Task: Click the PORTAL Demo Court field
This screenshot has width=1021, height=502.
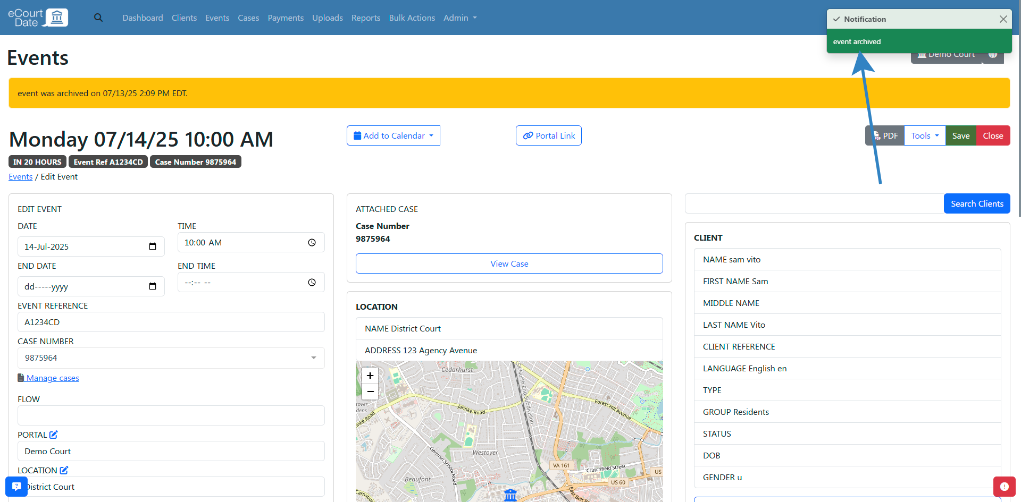Action: (171, 451)
